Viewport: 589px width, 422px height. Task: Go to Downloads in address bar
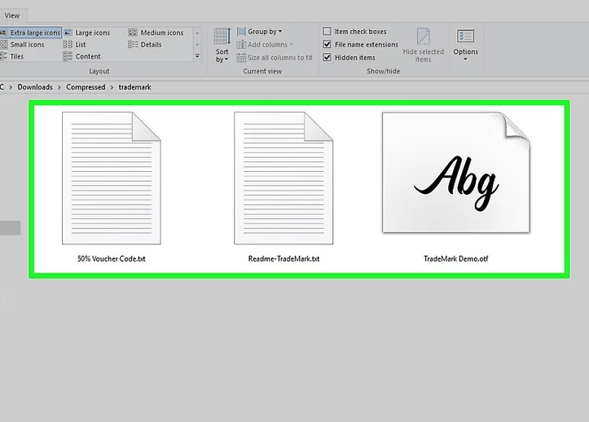pyautogui.click(x=35, y=86)
